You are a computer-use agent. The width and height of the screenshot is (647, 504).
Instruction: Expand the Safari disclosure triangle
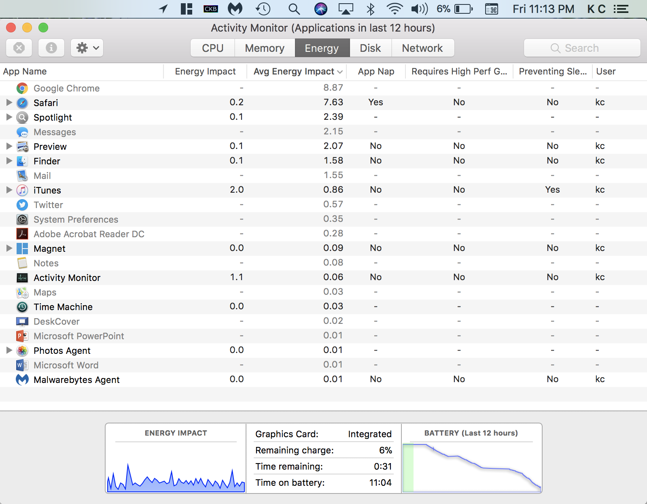coord(9,102)
